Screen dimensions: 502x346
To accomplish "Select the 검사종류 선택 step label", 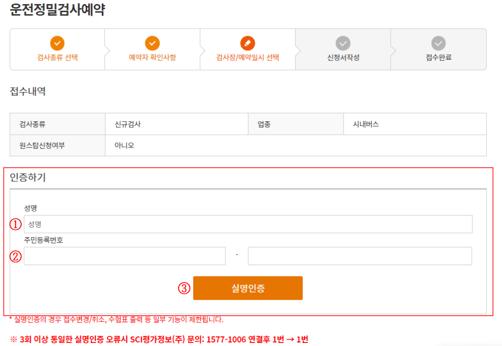I will (58, 58).
